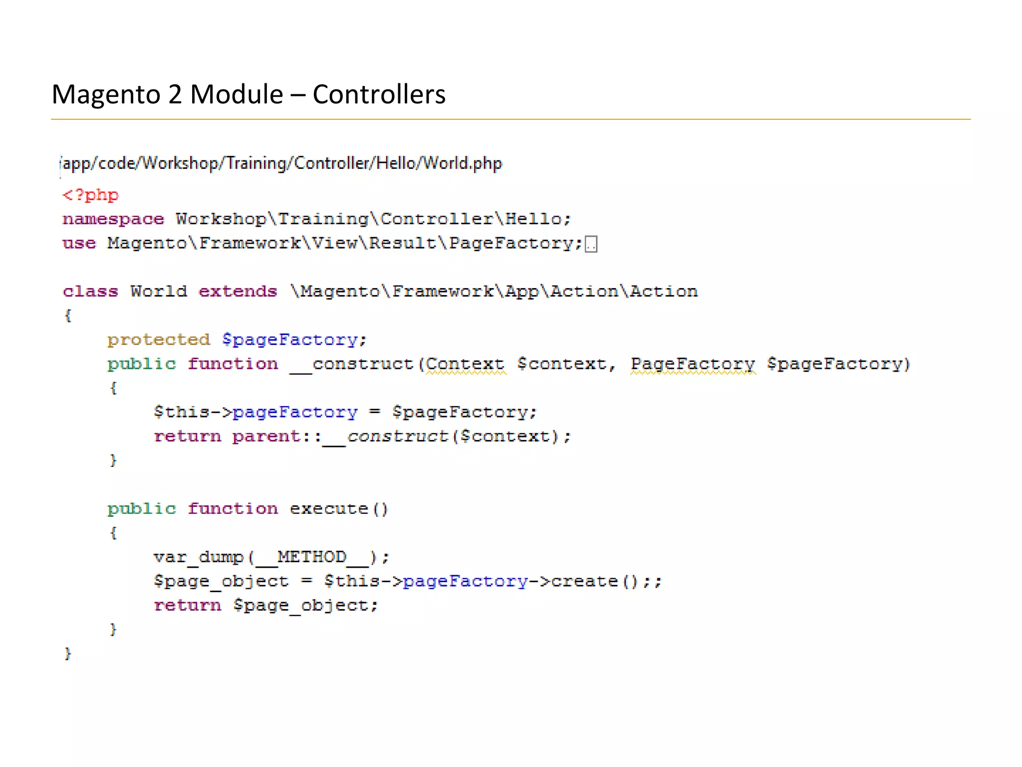Viewport: 1022px width, 767px height.
Task: Click the underlined 'PageFactory' type hint
Action: 693,365
